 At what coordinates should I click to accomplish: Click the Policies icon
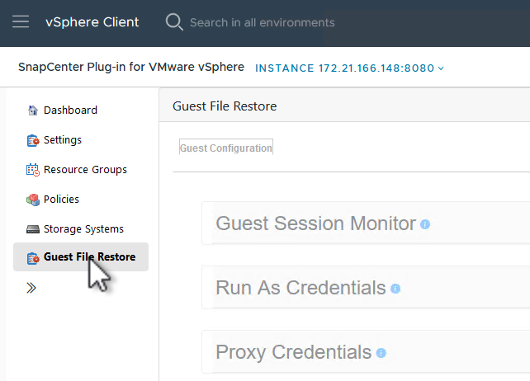tap(33, 200)
